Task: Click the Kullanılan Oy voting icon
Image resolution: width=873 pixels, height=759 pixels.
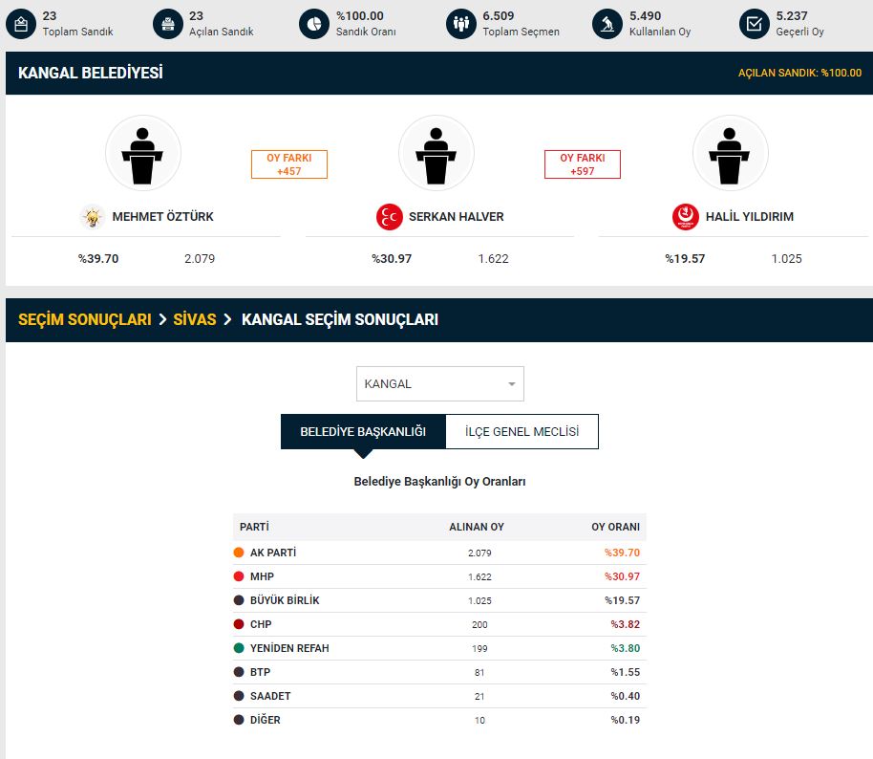Action: 607,24
